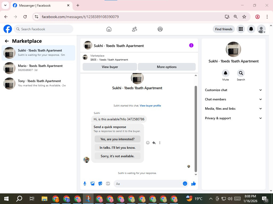This screenshot has width=273, height=204.
Task: Click the chat scroll down arrow
Action: click(196, 175)
